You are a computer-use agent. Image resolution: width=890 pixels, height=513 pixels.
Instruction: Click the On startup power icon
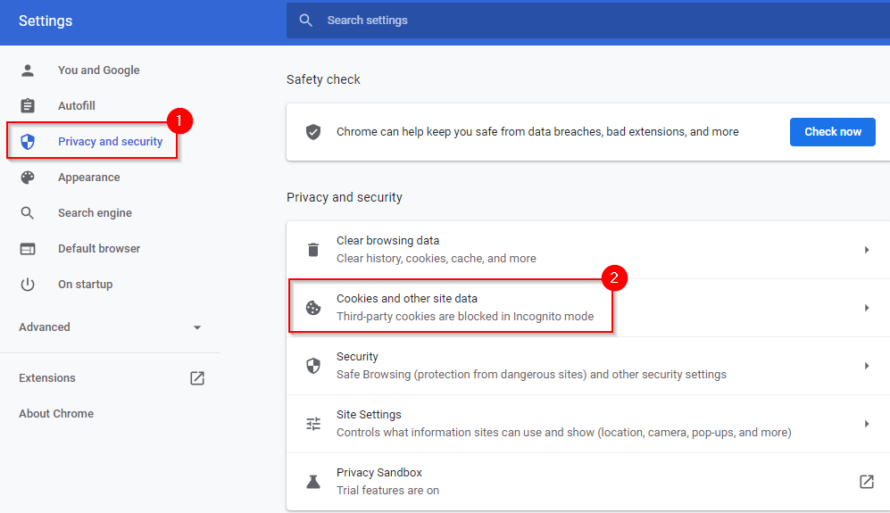click(28, 285)
